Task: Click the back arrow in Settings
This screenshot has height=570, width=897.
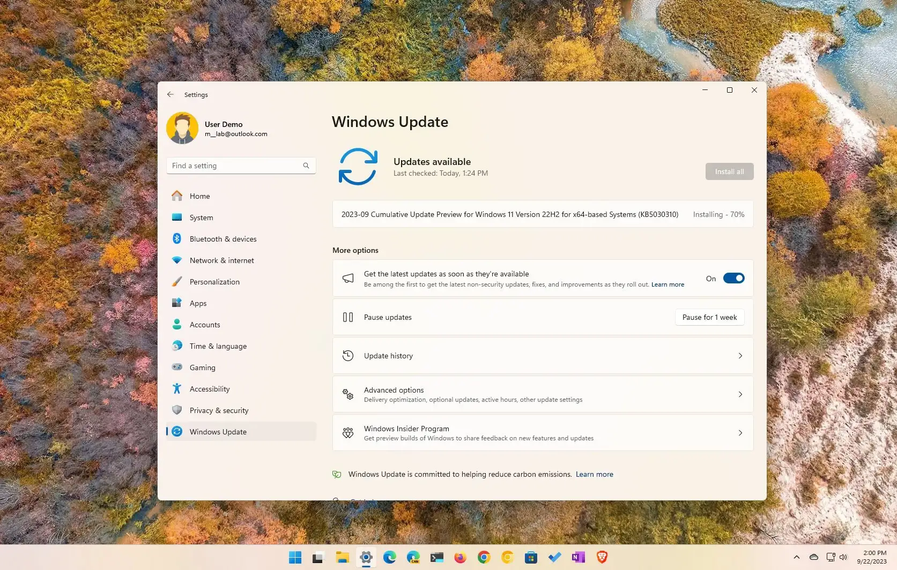Action: tap(170, 94)
